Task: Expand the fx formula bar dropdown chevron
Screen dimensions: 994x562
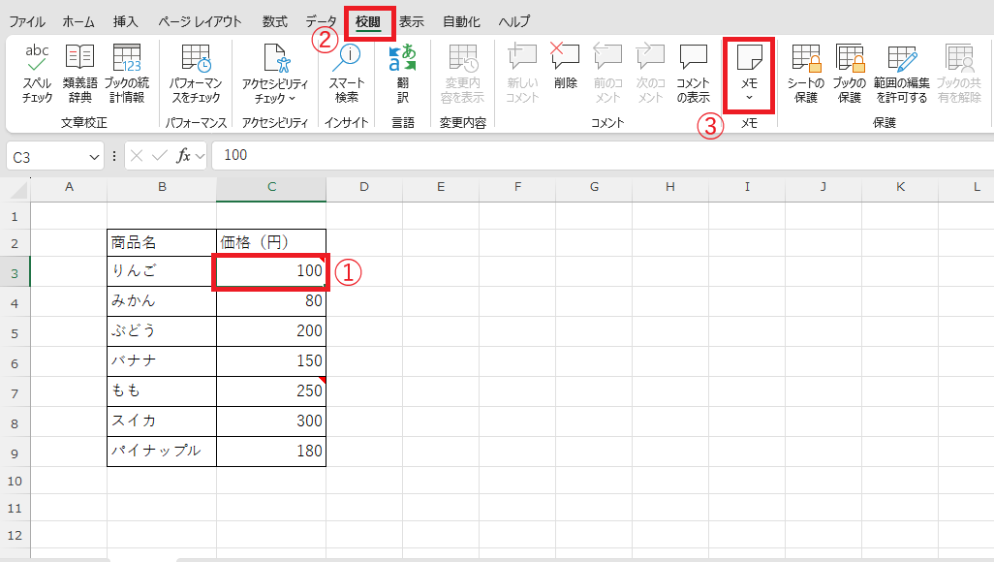Action: point(200,156)
